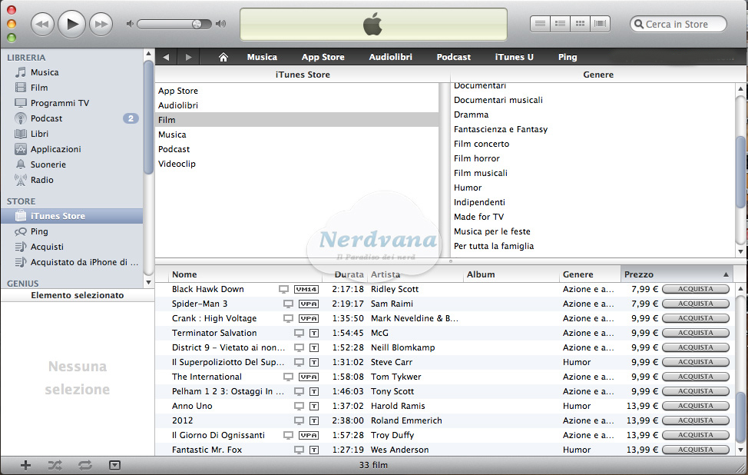Click the Add playlist plus icon
748x475 pixels.
[x=25, y=466]
